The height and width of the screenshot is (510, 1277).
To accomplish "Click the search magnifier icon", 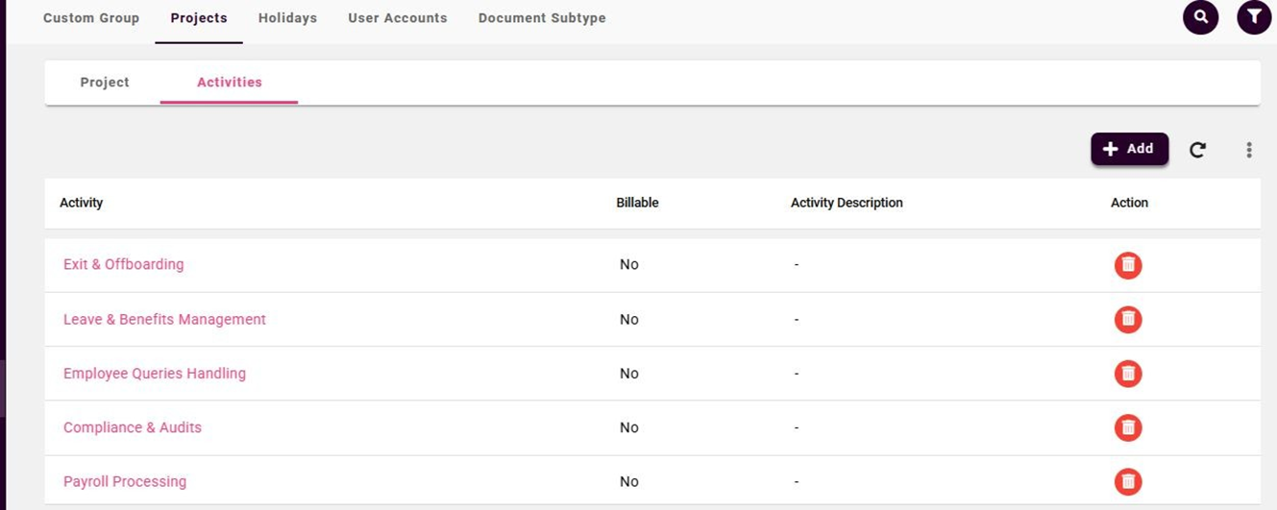I will (x=1200, y=17).
